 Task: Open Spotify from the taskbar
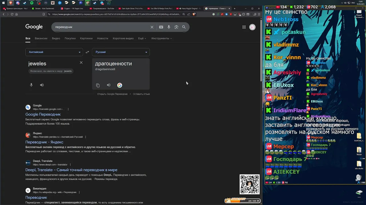pyautogui.click(x=32, y=3)
